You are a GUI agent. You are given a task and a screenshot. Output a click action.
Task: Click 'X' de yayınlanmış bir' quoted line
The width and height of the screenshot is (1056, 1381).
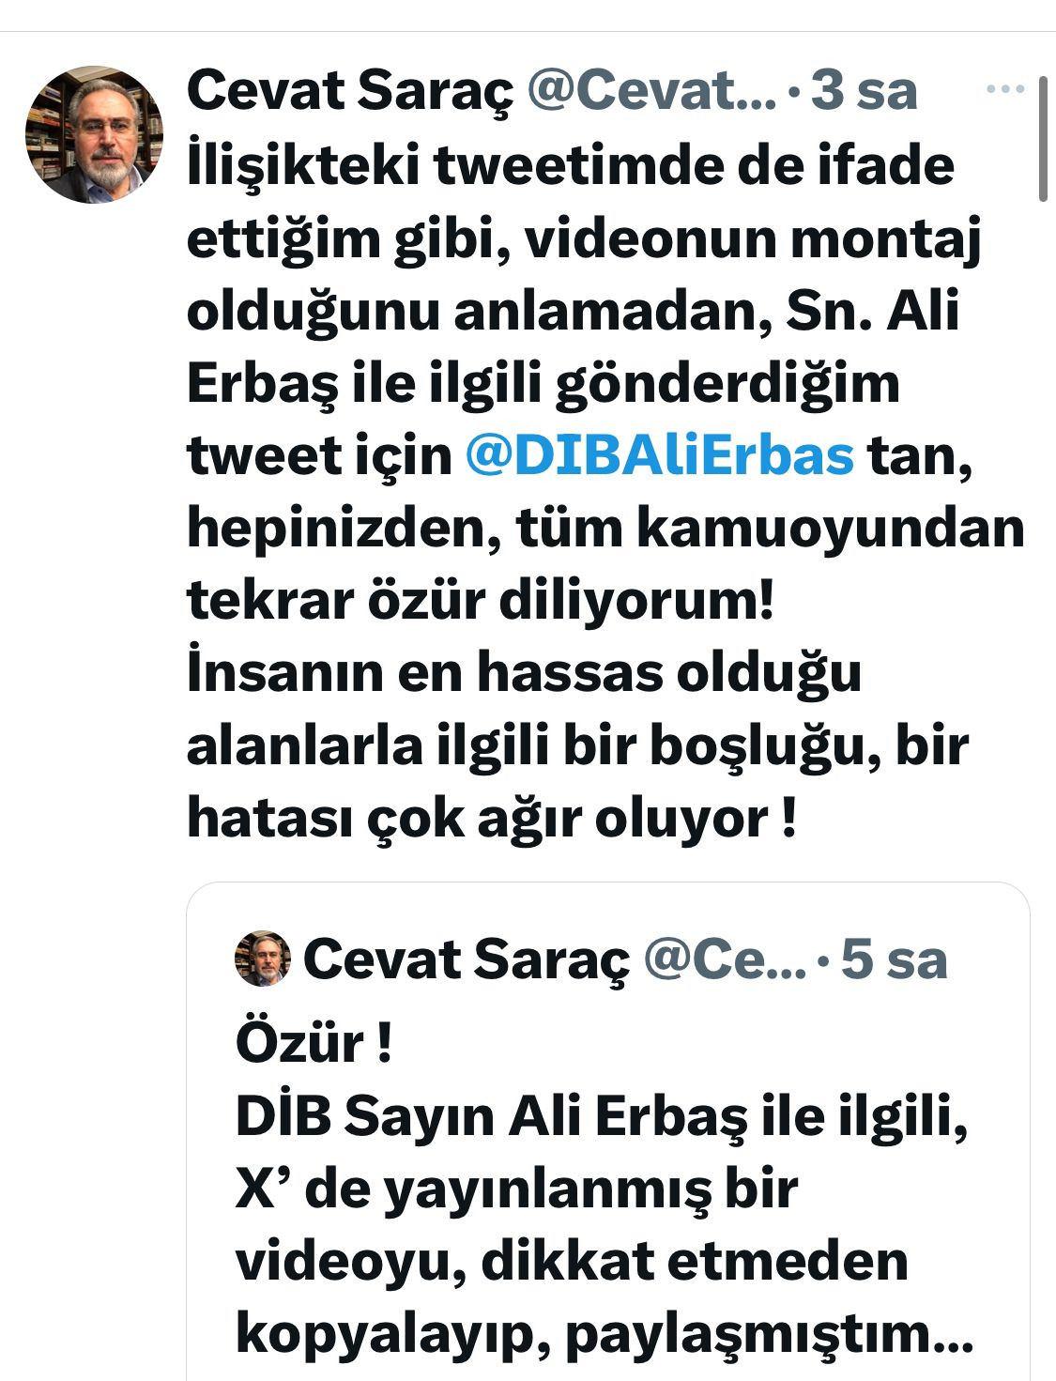tap(516, 1189)
